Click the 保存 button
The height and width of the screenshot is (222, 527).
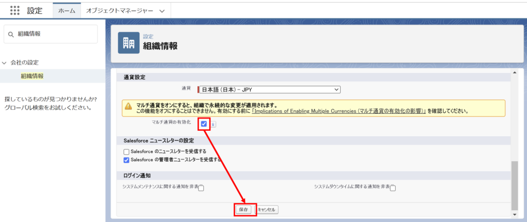[x=243, y=210]
